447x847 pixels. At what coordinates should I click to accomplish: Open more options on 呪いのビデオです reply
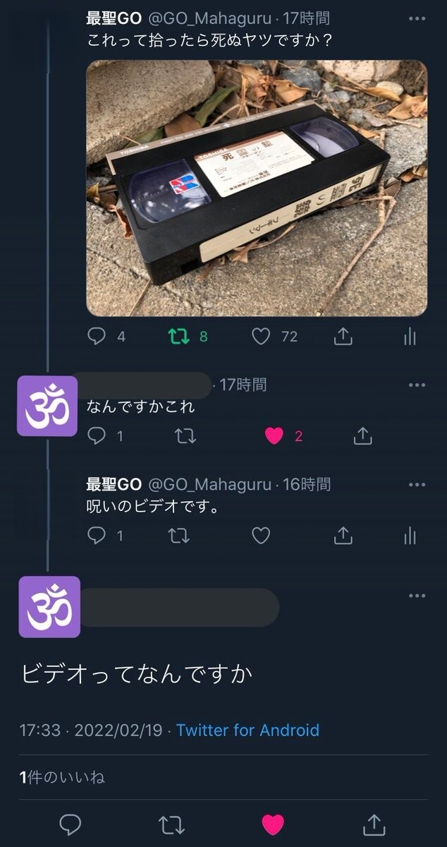417,485
